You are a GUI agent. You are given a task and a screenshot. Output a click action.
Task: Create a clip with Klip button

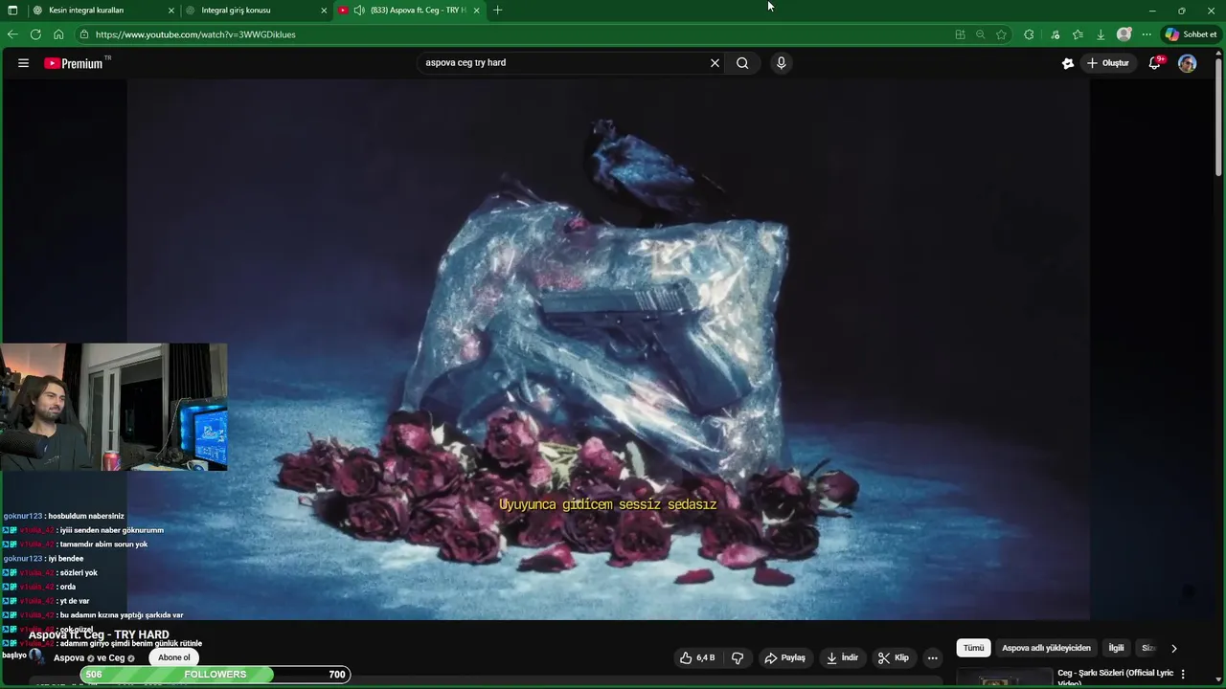[x=893, y=657]
